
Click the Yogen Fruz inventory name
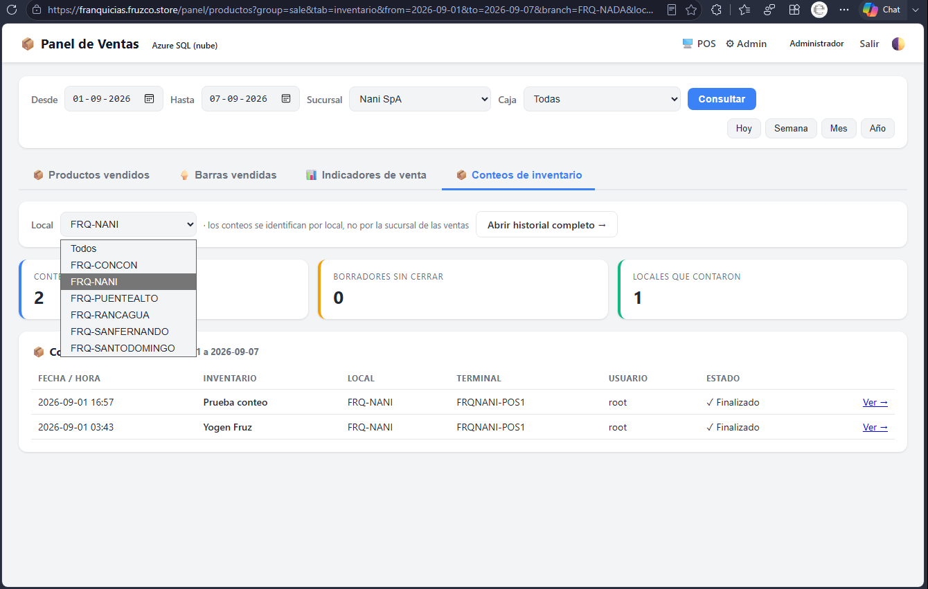(228, 427)
